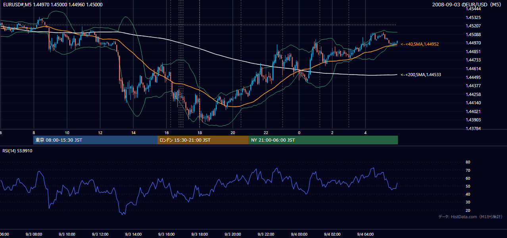Click price level 1.44258 on price axis
507x238 pixels.
tap(473, 94)
